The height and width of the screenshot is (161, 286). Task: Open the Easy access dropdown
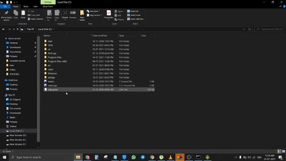click(94, 15)
